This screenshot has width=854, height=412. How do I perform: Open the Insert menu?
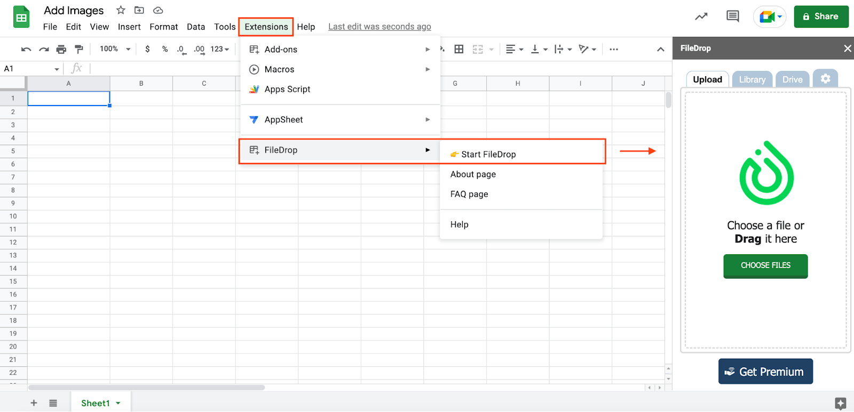[x=129, y=27]
